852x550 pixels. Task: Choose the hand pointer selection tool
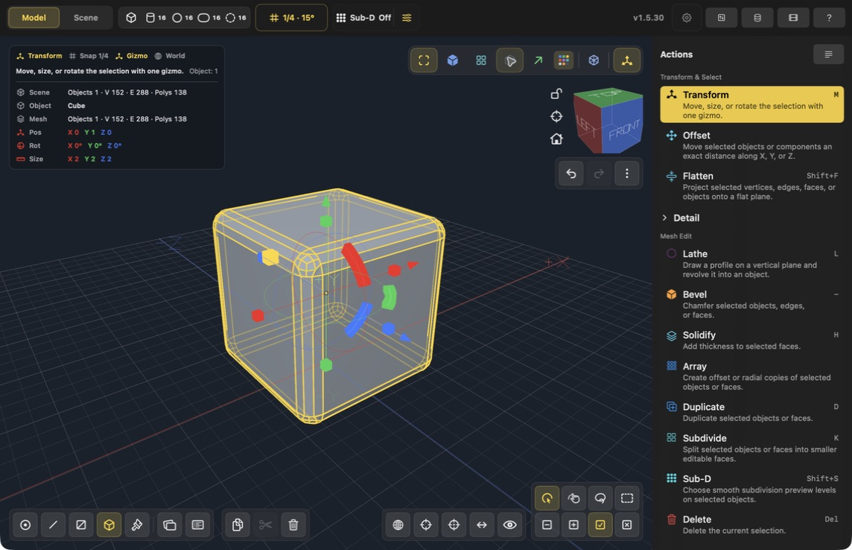click(x=573, y=499)
